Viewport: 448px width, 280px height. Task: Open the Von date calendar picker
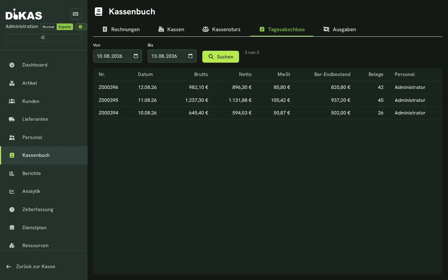pos(136,56)
